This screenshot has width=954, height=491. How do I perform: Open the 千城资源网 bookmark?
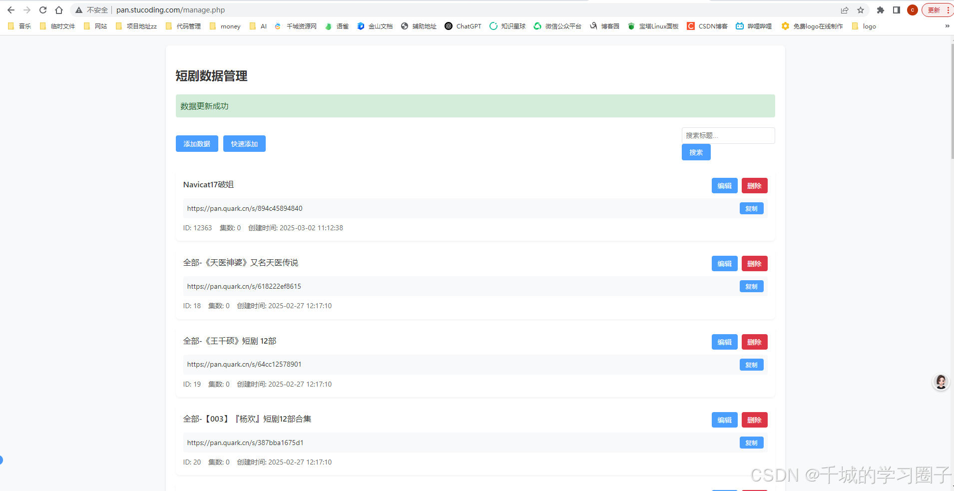coord(296,26)
